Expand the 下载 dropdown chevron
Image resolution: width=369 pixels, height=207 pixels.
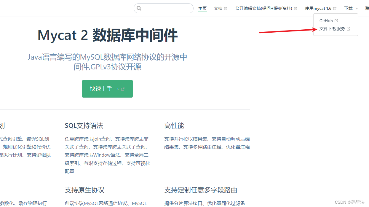(357, 8)
